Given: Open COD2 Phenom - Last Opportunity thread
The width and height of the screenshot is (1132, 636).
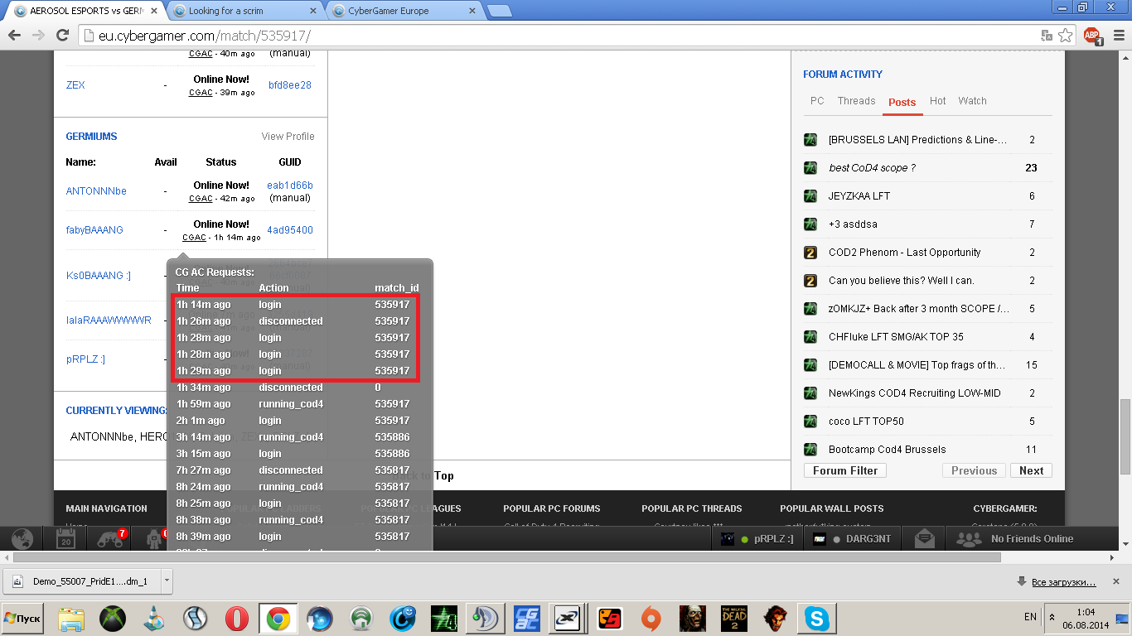Looking at the screenshot, I should tap(904, 253).
